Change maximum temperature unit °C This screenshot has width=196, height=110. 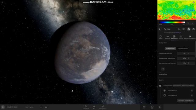(188, 63)
